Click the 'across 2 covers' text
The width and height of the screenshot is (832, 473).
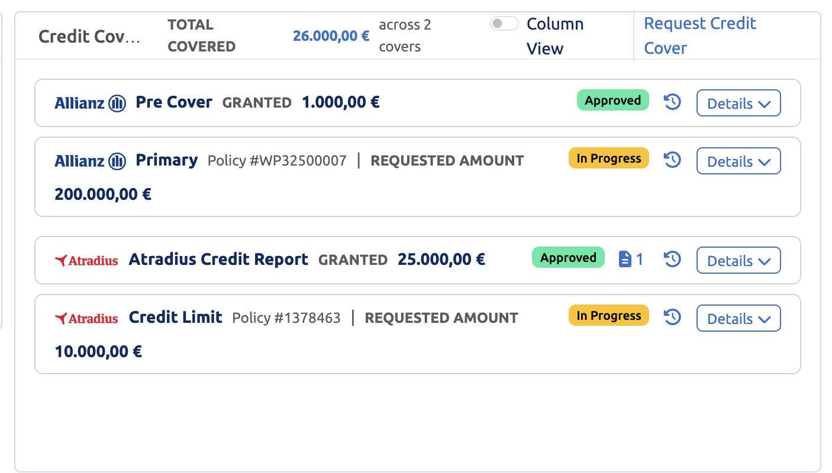[x=405, y=35]
